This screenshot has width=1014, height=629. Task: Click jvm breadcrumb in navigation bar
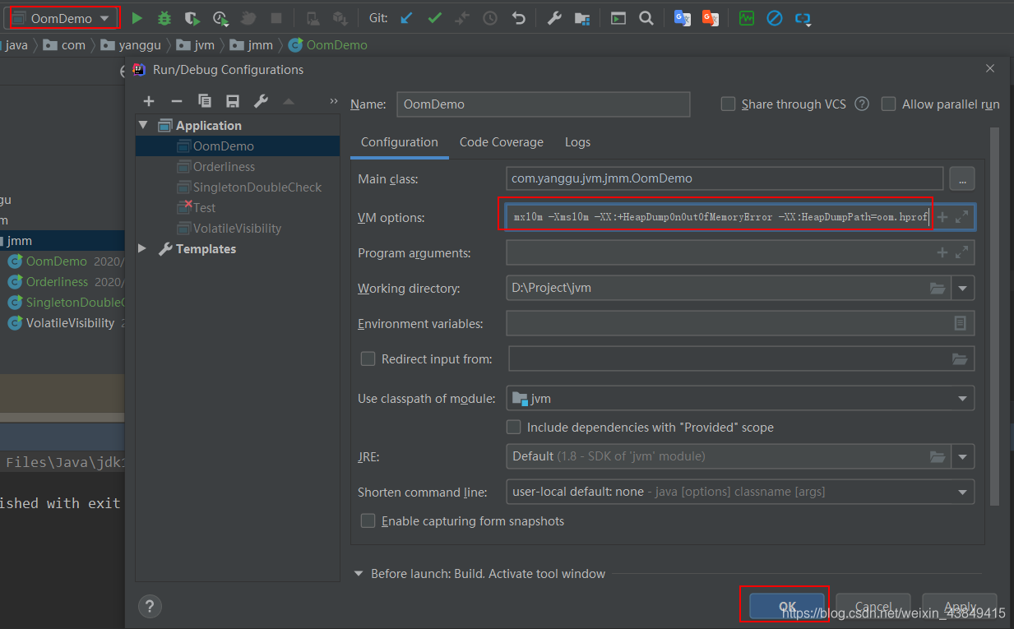(195, 45)
